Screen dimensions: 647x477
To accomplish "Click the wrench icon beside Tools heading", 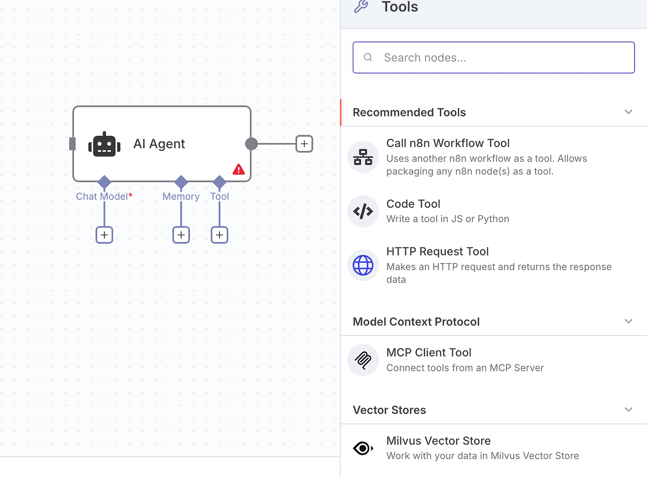I will click(x=361, y=6).
